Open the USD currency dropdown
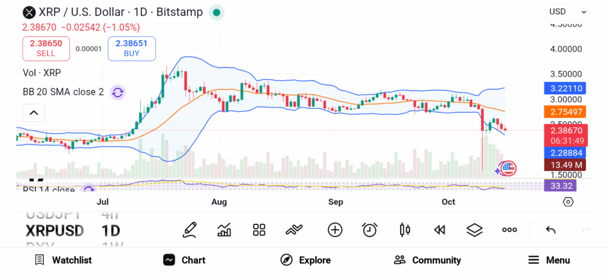Screen dimensions: 608x273 (x=568, y=11)
